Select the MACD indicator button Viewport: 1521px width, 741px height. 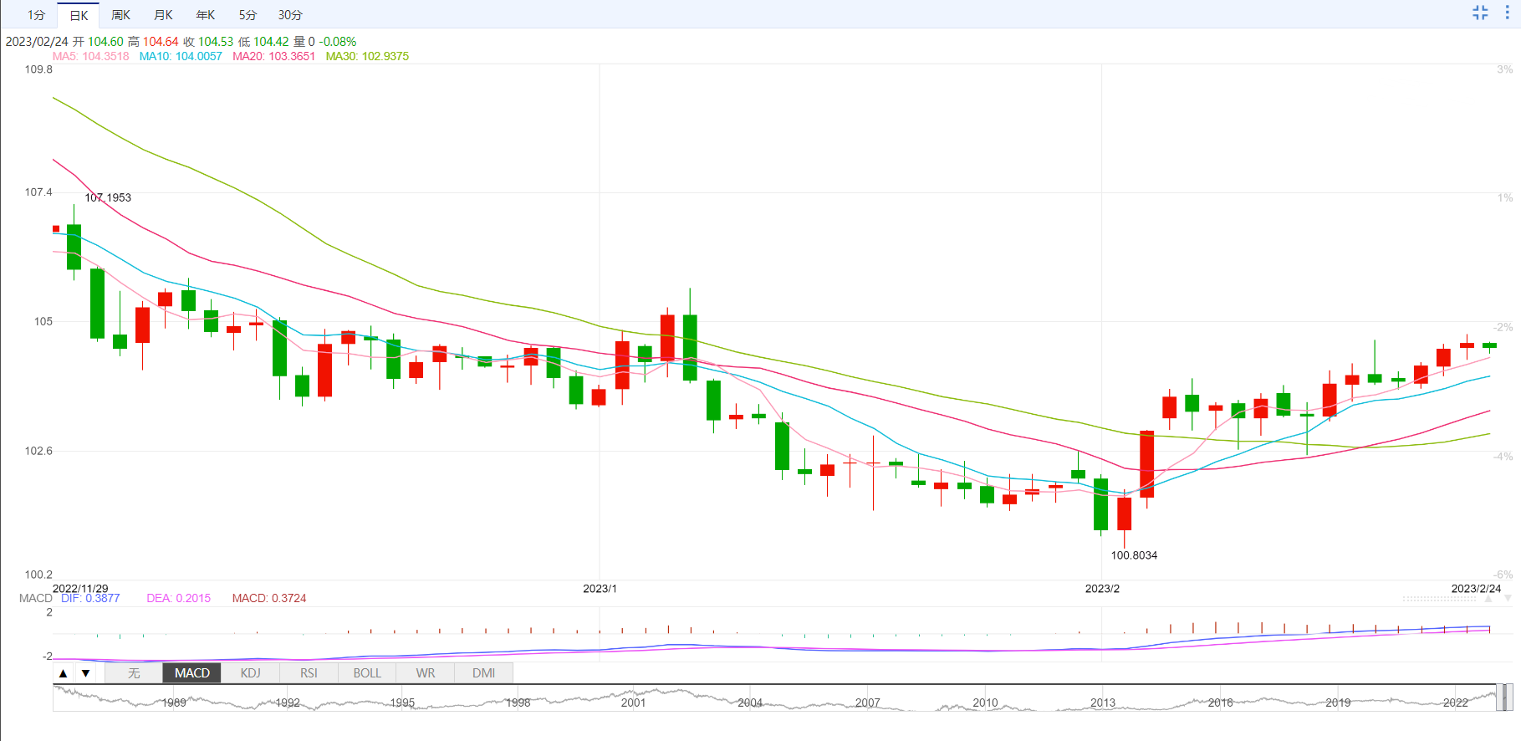(192, 673)
